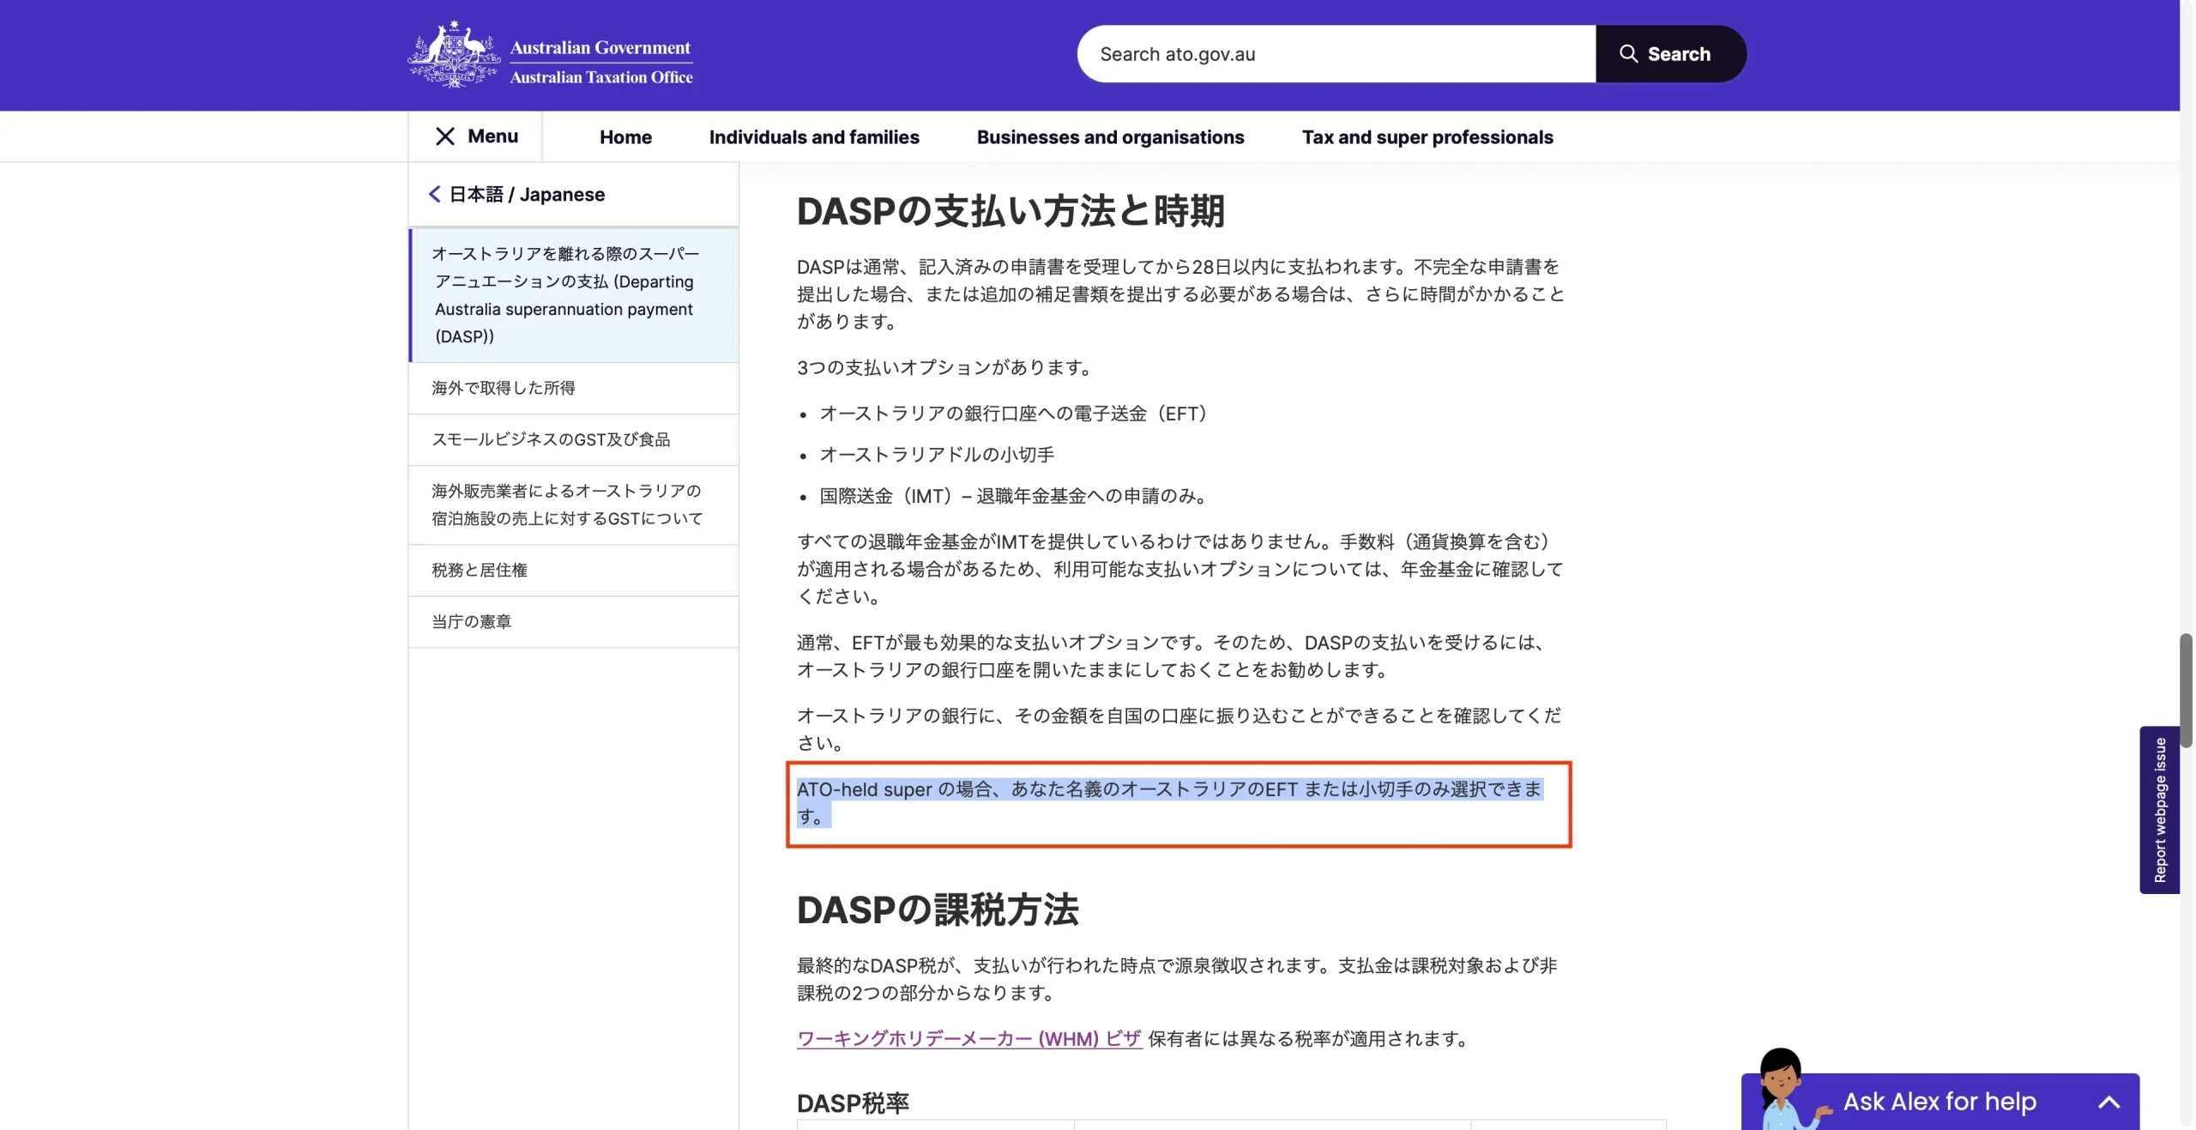The image size is (2196, 1130).
Task: Close the menu with the X icon
Action: coord(444,136)
